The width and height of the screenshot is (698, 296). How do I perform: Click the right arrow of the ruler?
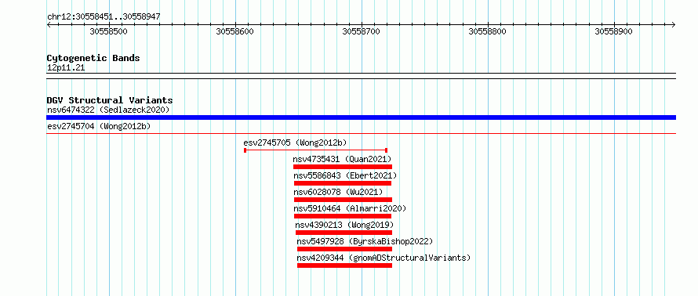pos(673,25)
